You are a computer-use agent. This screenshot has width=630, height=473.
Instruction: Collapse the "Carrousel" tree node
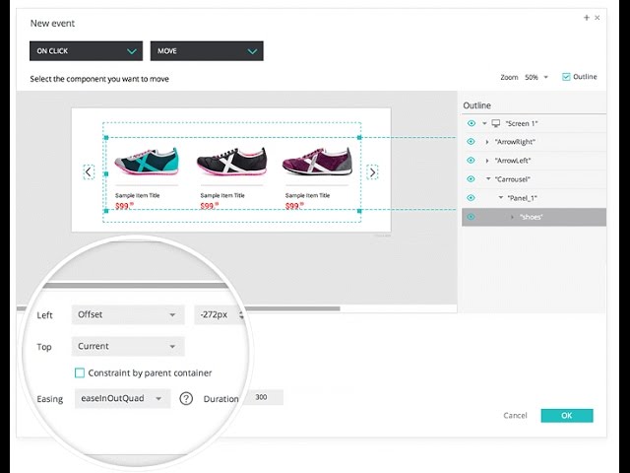pyautogui.click(x=488, y=179)
